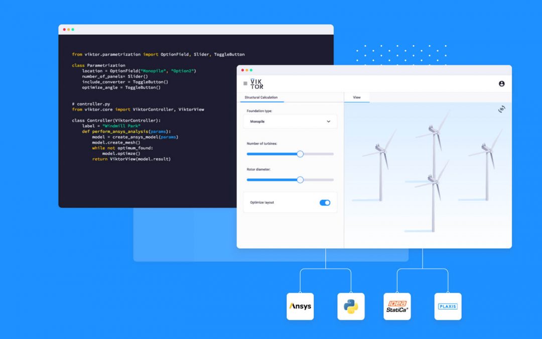Click the "Windmill Park" string in code
Screen dimensions: 542x339
121,126
